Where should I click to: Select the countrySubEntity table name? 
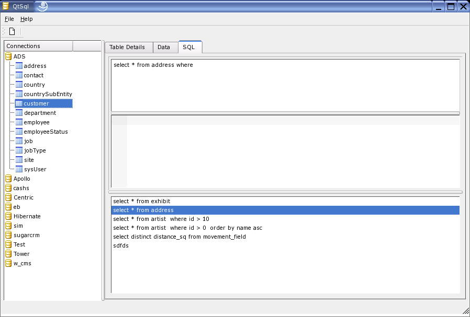[x=48, y=94]
